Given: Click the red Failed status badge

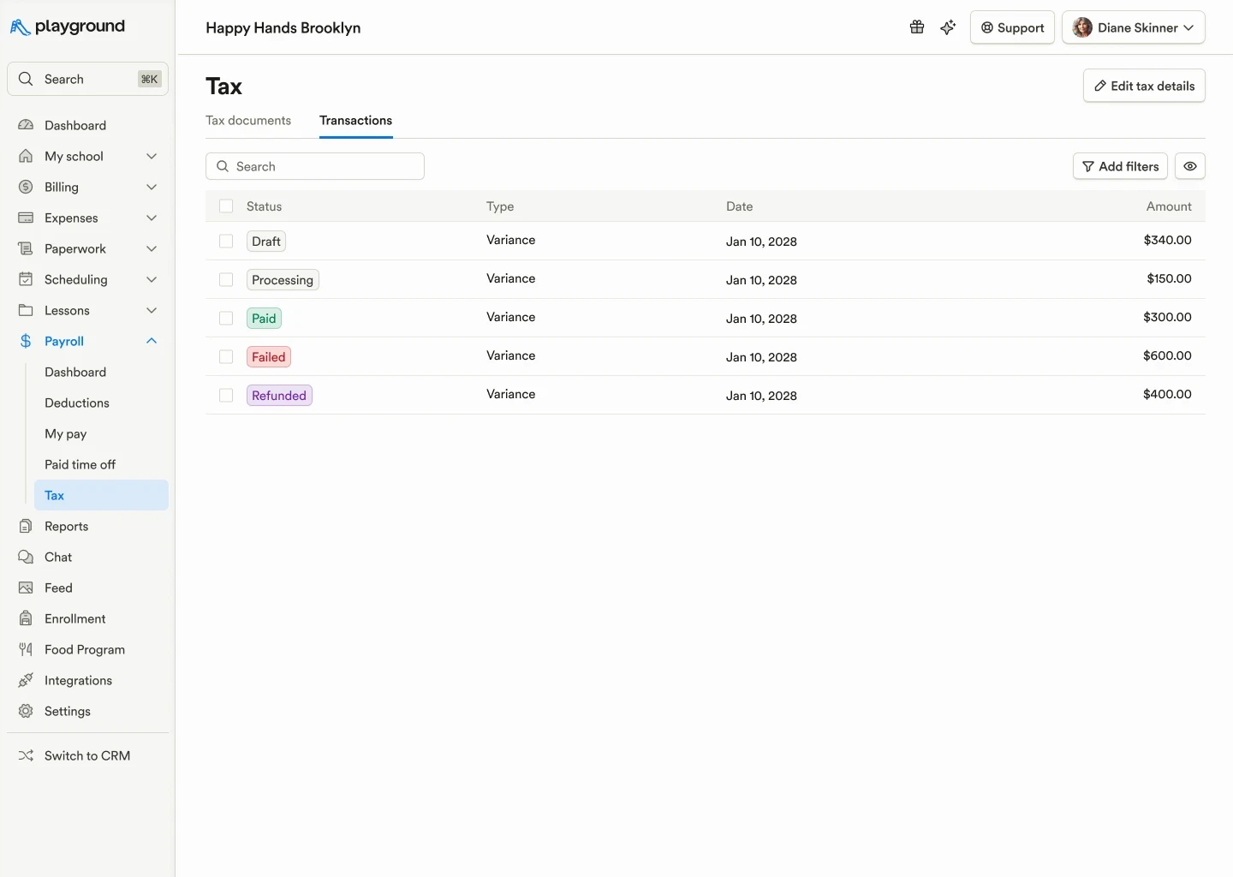Looking at the screenshot, I should [269, 357].
